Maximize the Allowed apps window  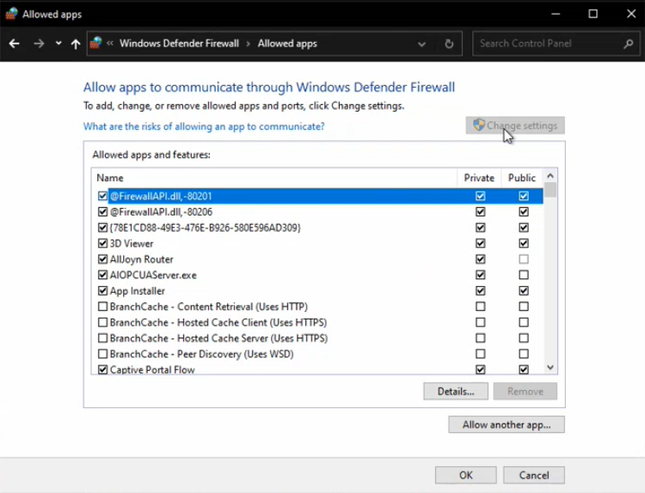(593, 14)
